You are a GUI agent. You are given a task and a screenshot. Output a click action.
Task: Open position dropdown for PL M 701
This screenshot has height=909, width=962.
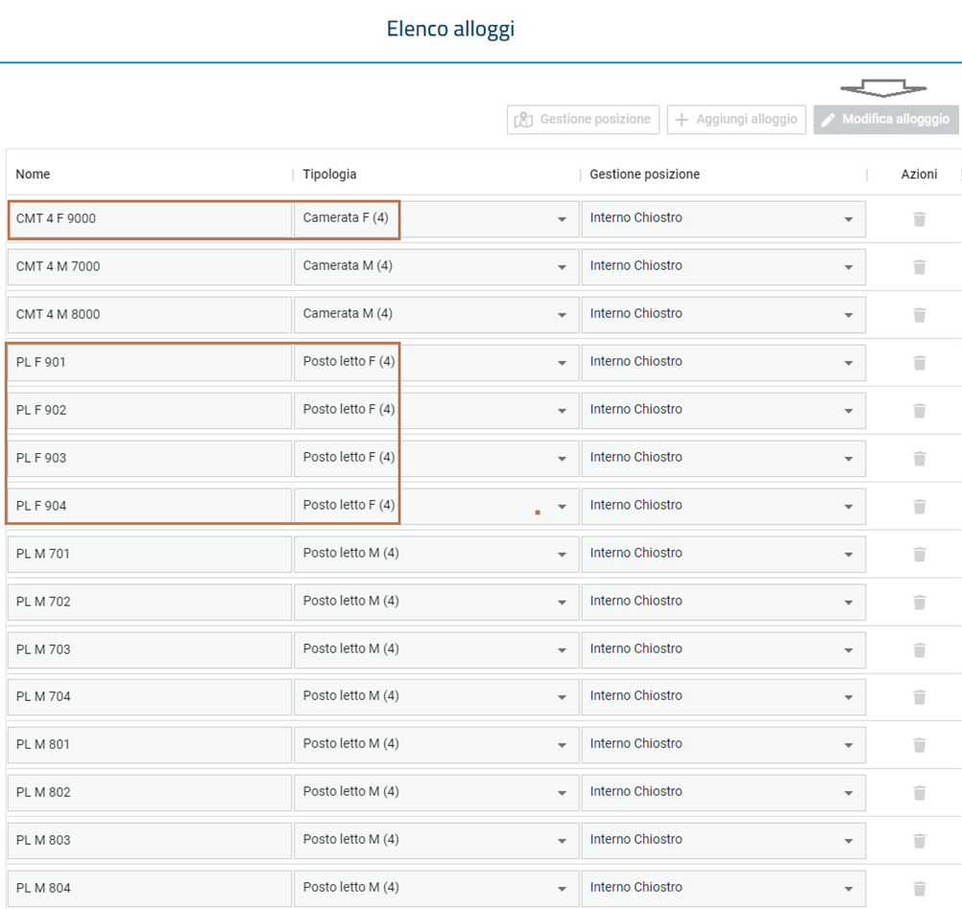coord(723,554)
